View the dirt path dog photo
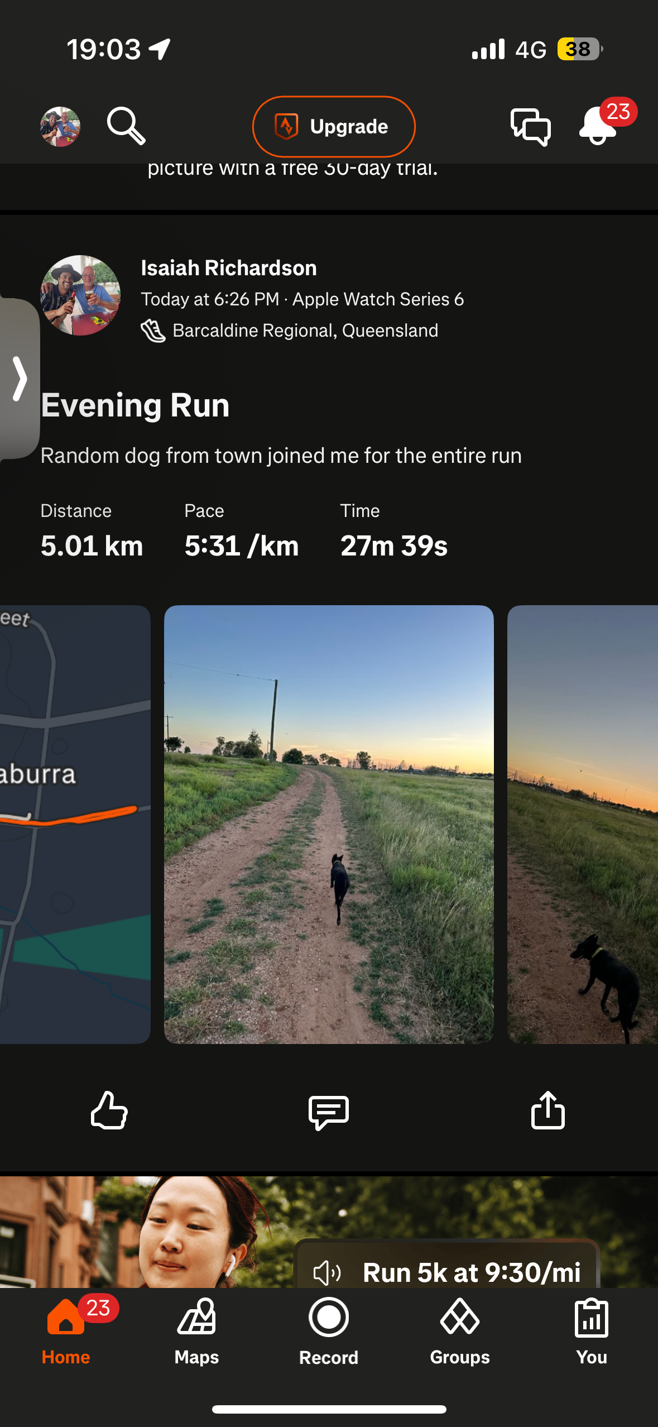Viewport: 658px width, 1427px height. [329, 824]
